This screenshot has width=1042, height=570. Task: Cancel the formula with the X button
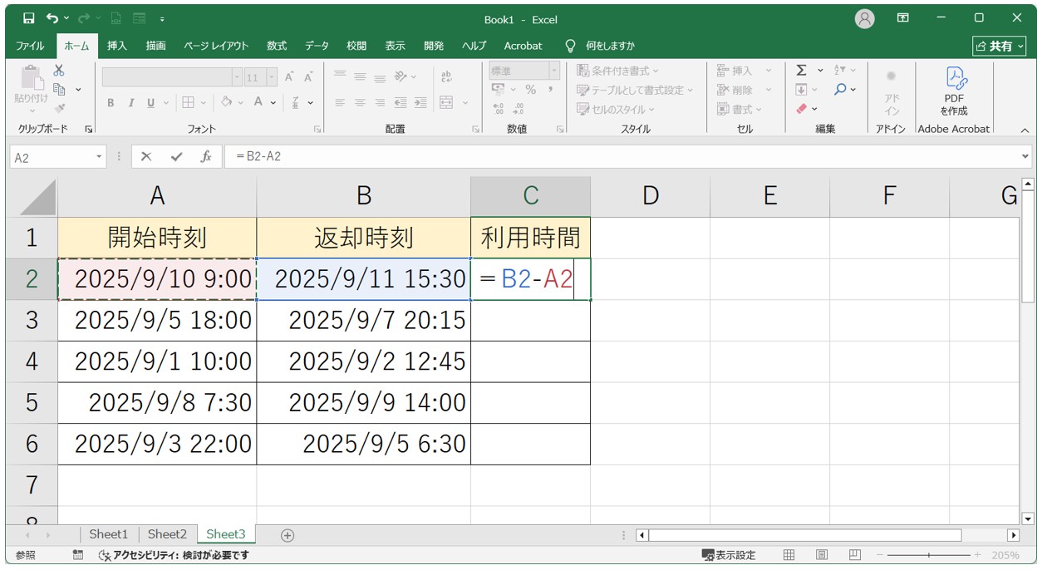(146, 156)
